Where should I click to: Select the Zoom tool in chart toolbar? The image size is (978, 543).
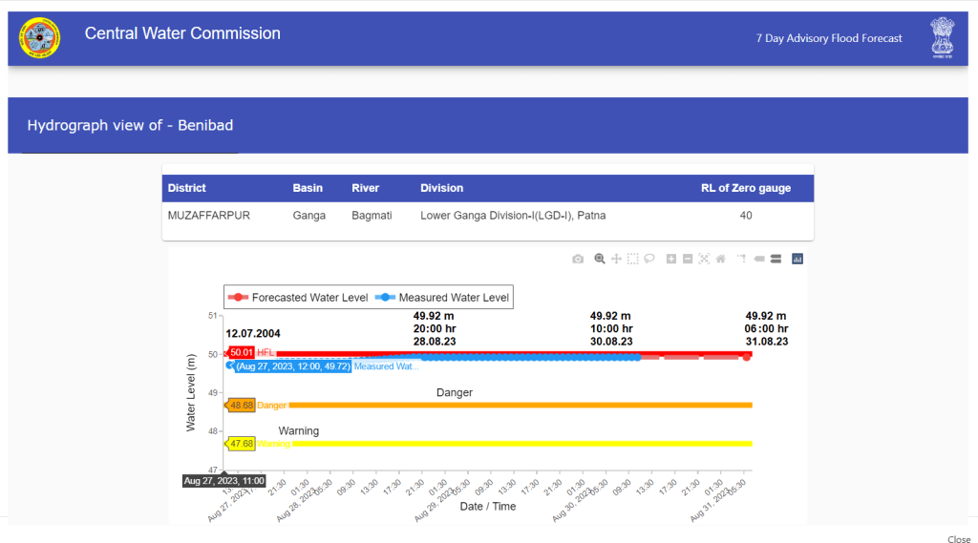pyautogui.click(x=600, y=259)
